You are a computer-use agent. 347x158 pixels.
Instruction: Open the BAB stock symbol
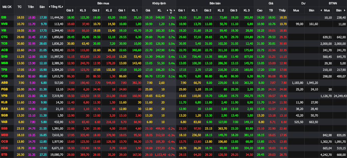(x=4, y=108)
